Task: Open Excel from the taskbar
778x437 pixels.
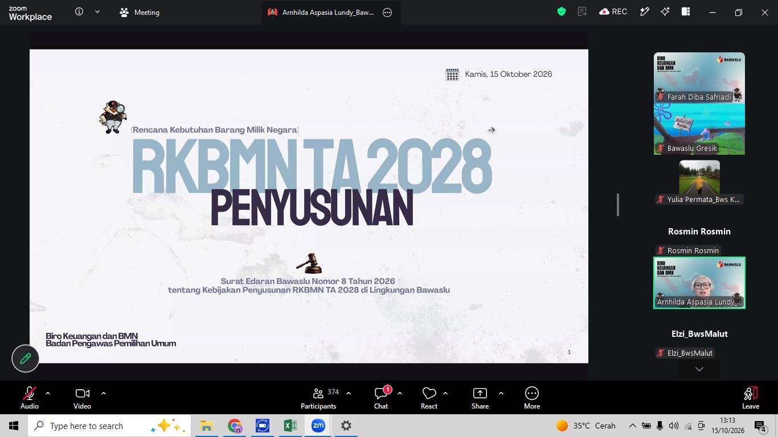Action: click(290, 426)
